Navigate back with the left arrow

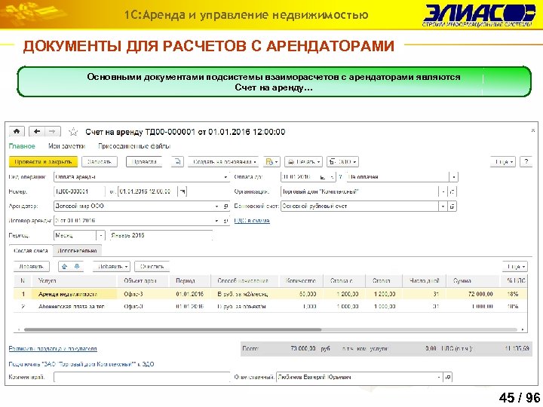coord(37,131)
